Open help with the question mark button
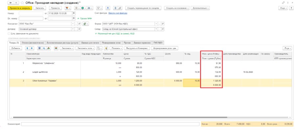This screenshot has height=130, width=296. [291, 8]
